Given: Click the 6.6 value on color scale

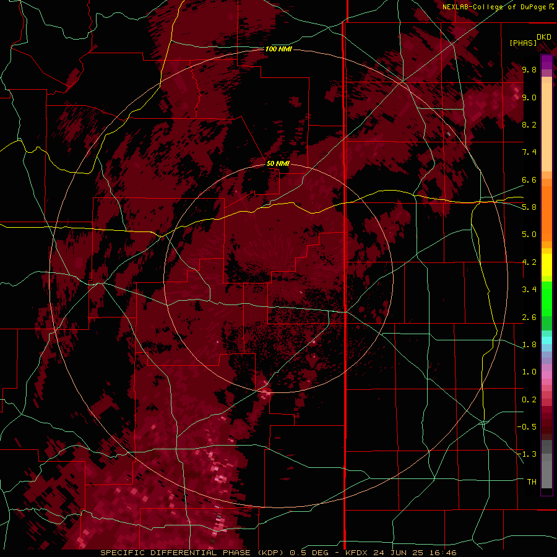Looking at the screenshot, I should 529,179.
